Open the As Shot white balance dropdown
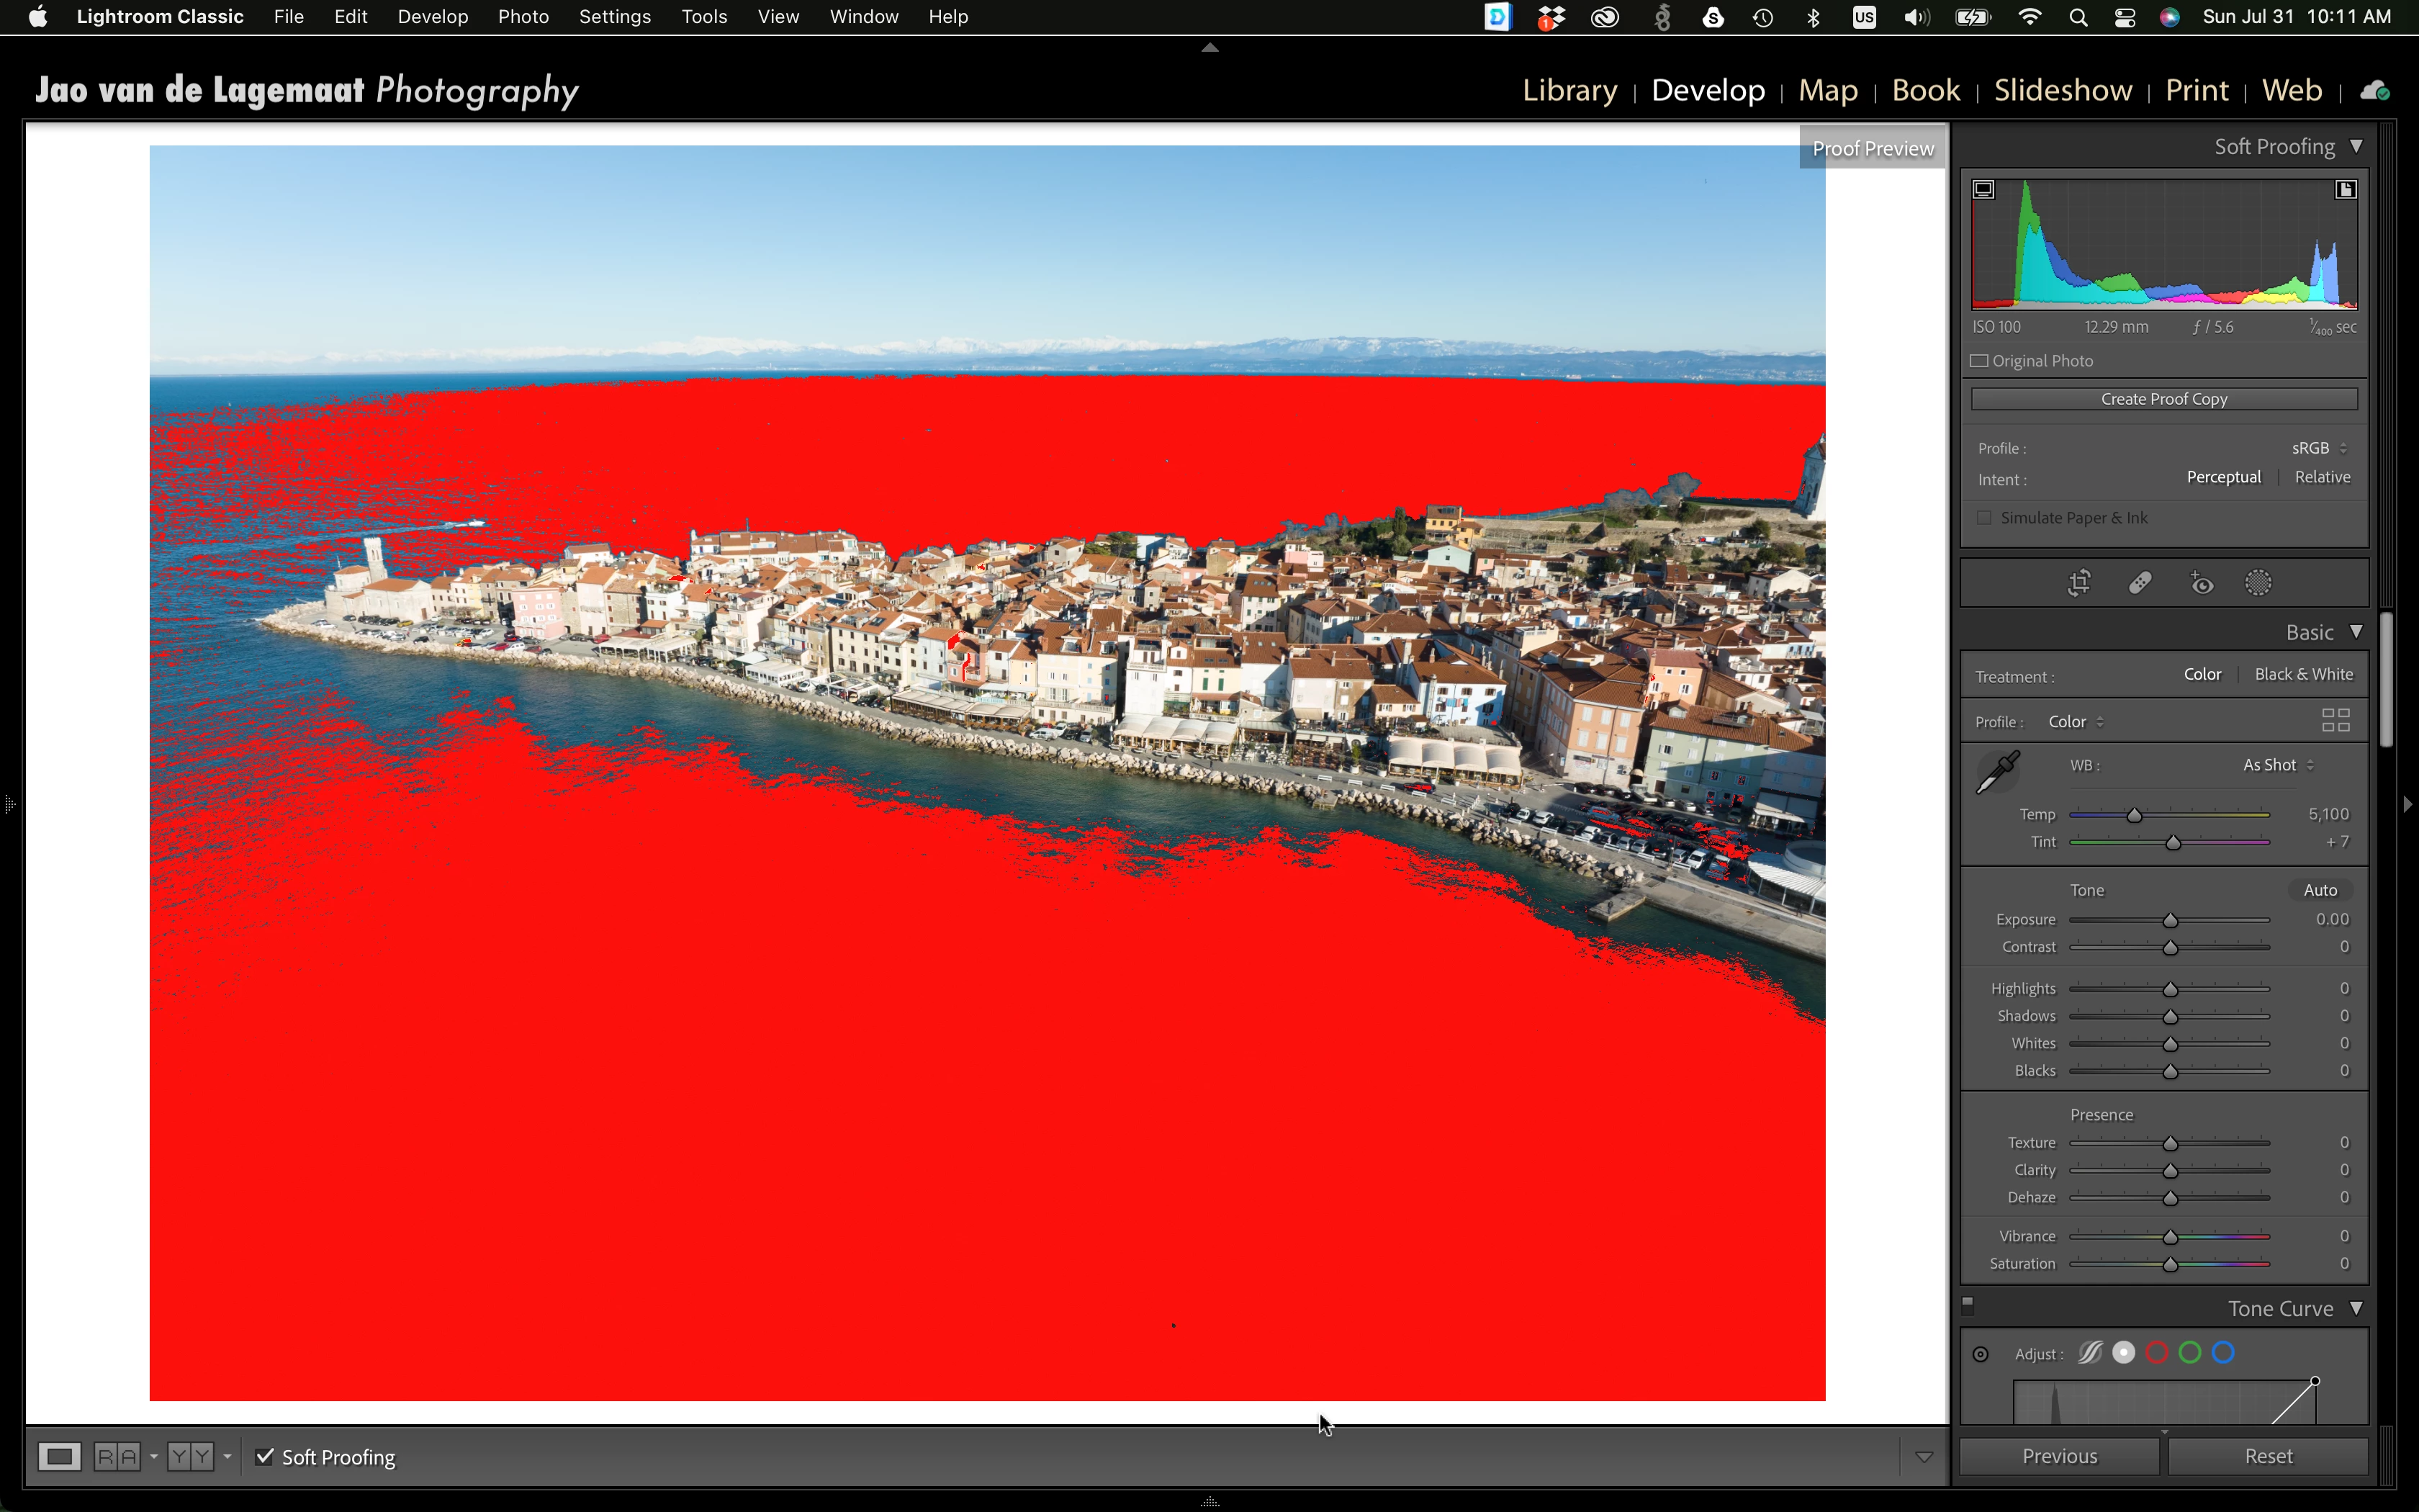This screenshot has width=2419, height=1512. tap(2277, 765)
